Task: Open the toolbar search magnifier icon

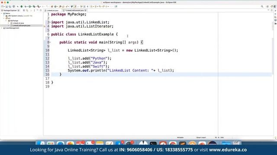Action: 262,6
